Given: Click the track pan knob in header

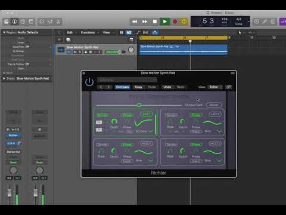Looking at the screenshot, I should pyautogui.click(x=131, y=50).
